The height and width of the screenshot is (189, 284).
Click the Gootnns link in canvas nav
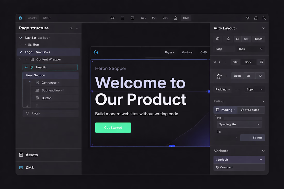click(187, 52)
